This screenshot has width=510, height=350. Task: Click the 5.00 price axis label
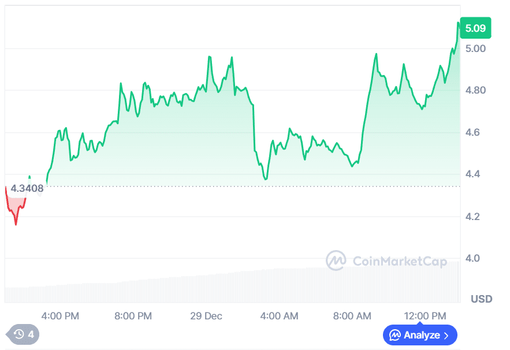476,49
